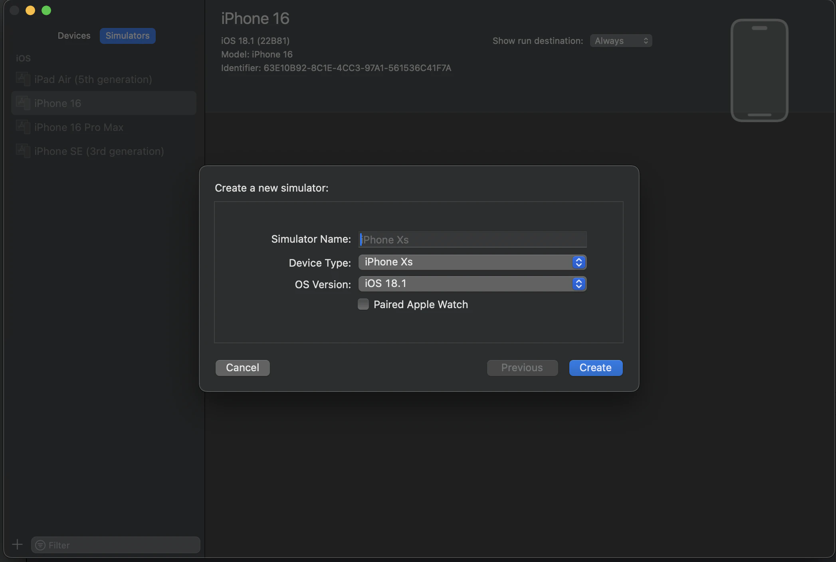Click the green zoom window button
Screen dimensions: 836x562
click(46, 10)
